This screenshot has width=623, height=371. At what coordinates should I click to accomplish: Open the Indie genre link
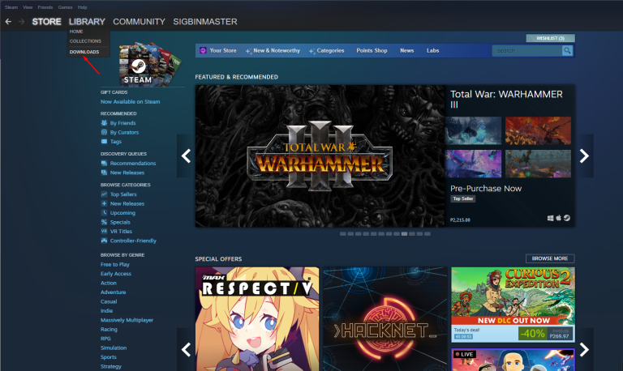click(x=106, y=311)
